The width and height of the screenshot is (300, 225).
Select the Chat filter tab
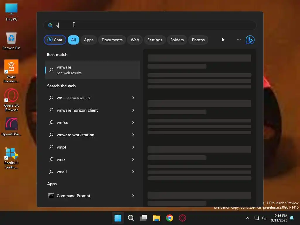pyautogui.click(x=55, y=40)
